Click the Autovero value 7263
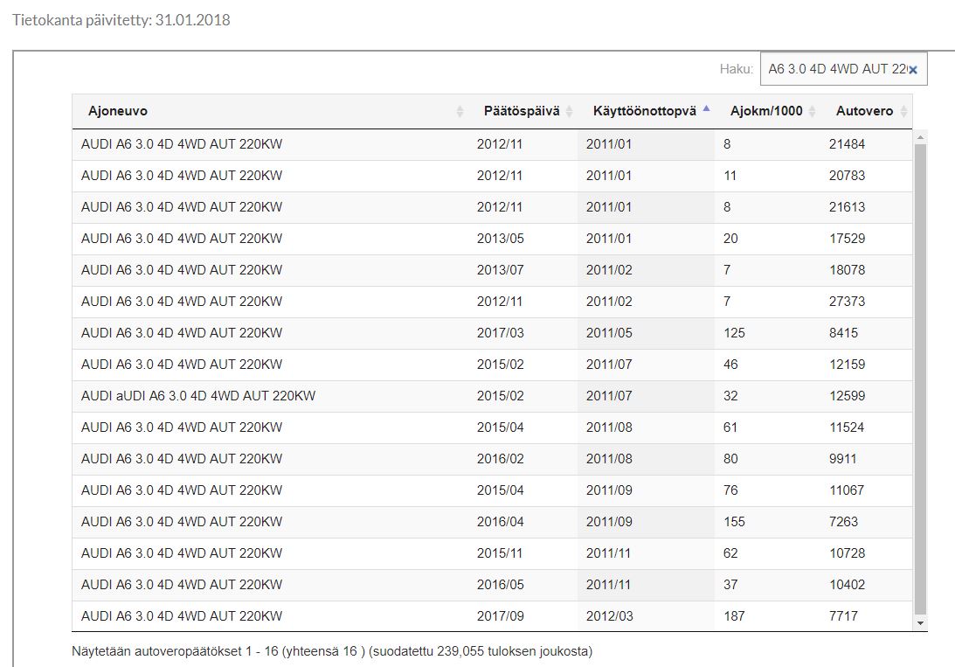 point(843,522)
